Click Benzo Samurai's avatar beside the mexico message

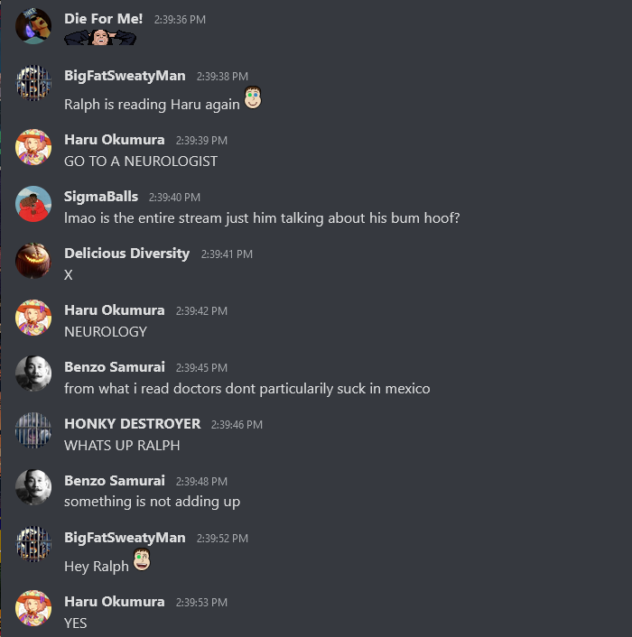[33, 374]
